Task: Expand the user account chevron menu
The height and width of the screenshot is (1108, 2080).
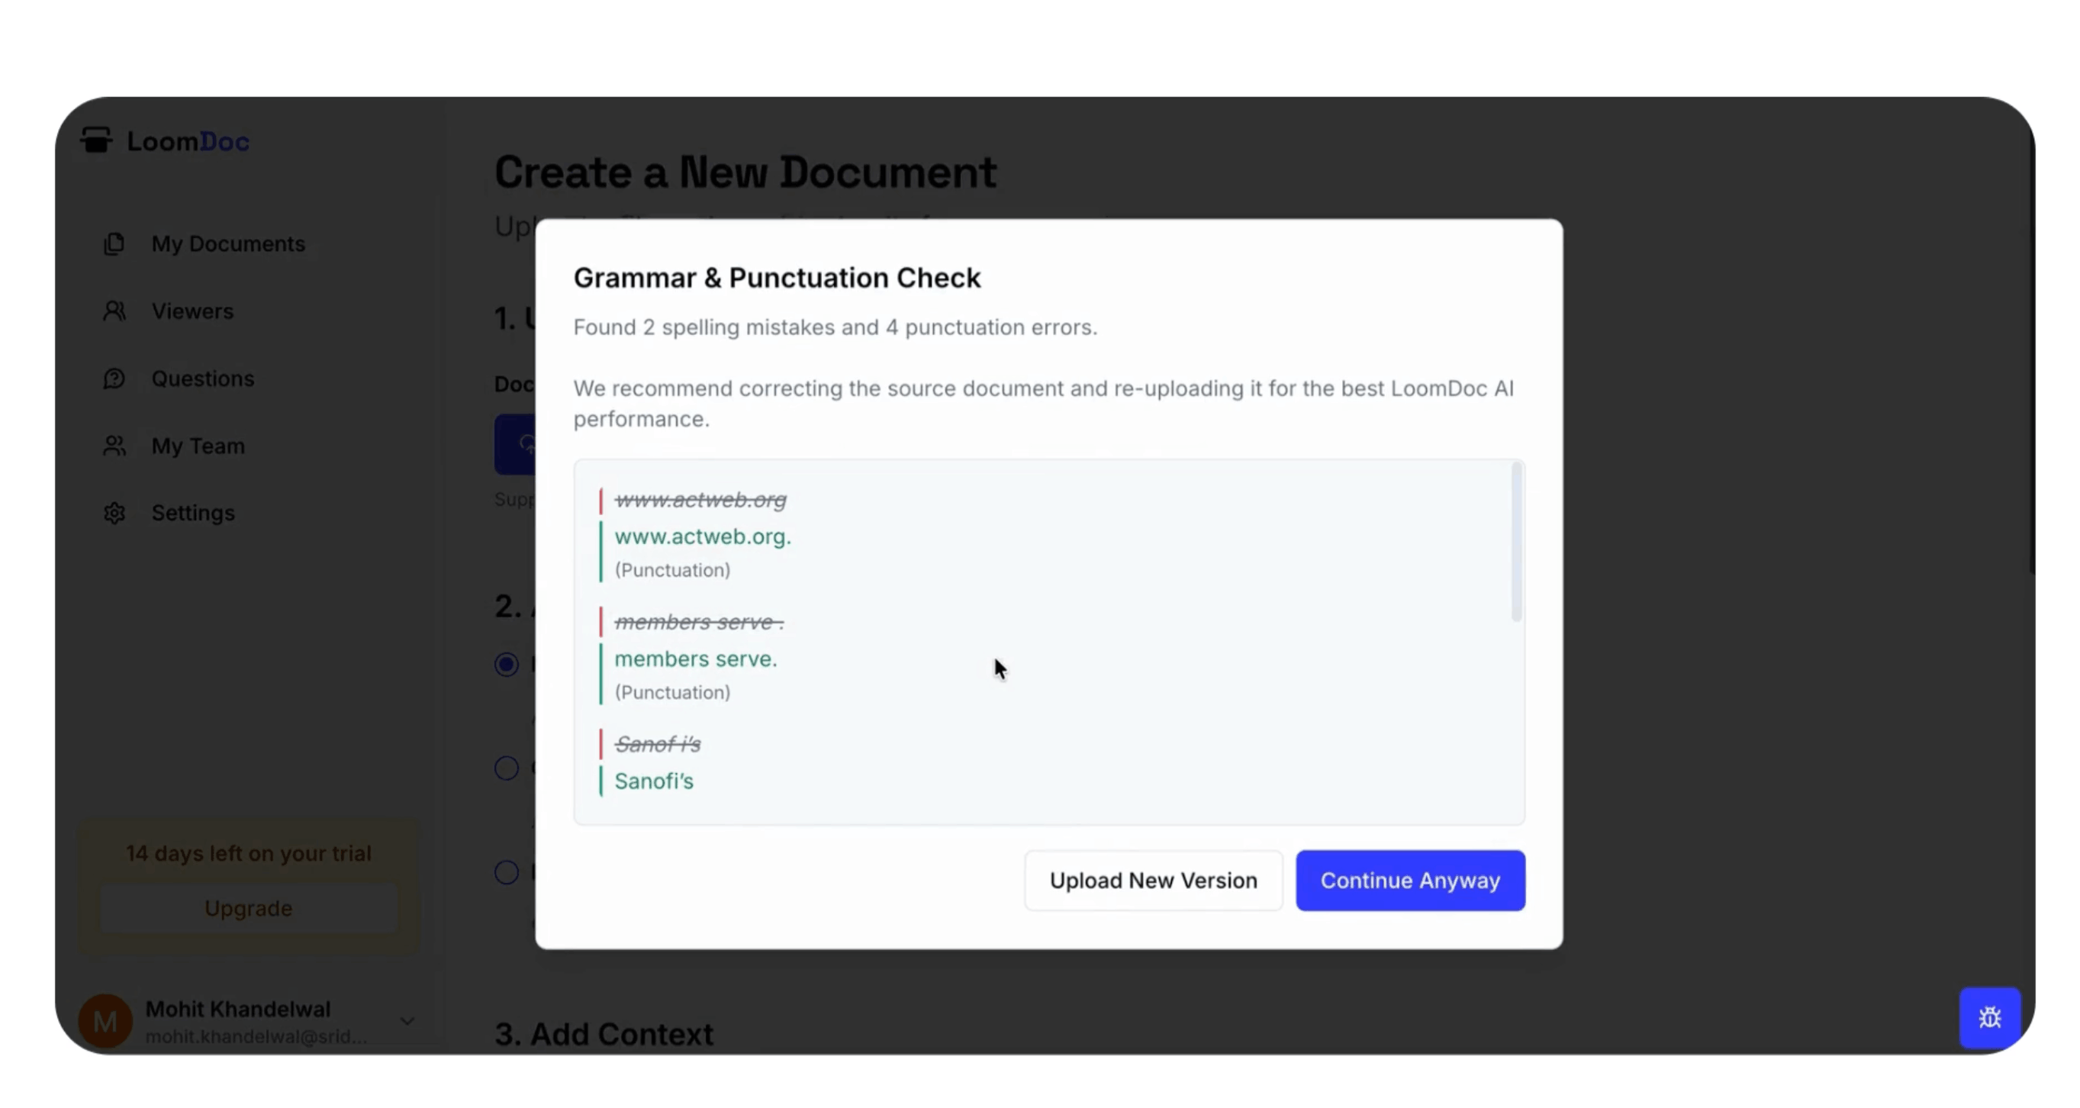Action: pyautogui.click(x=407, y=1022)
